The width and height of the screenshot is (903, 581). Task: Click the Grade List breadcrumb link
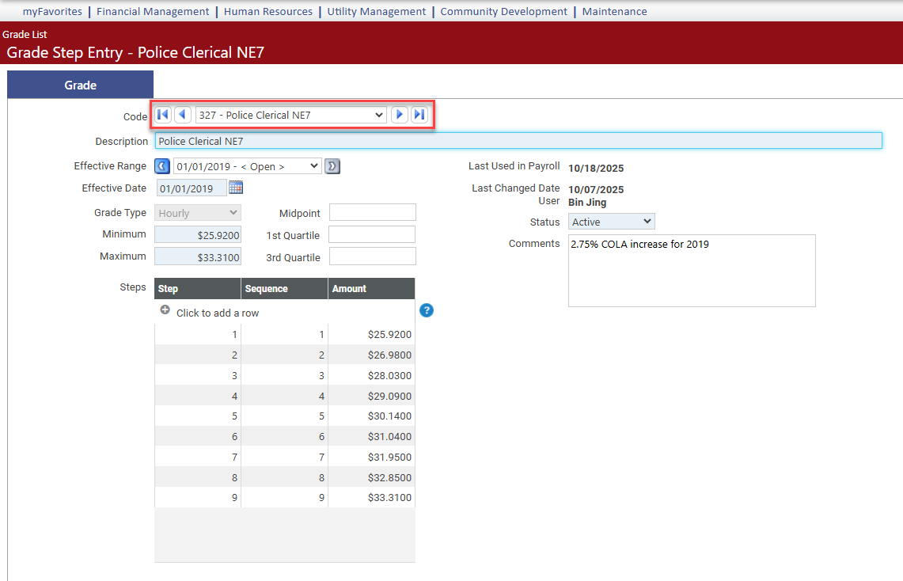pyautogui.click(x=25, y=34)
